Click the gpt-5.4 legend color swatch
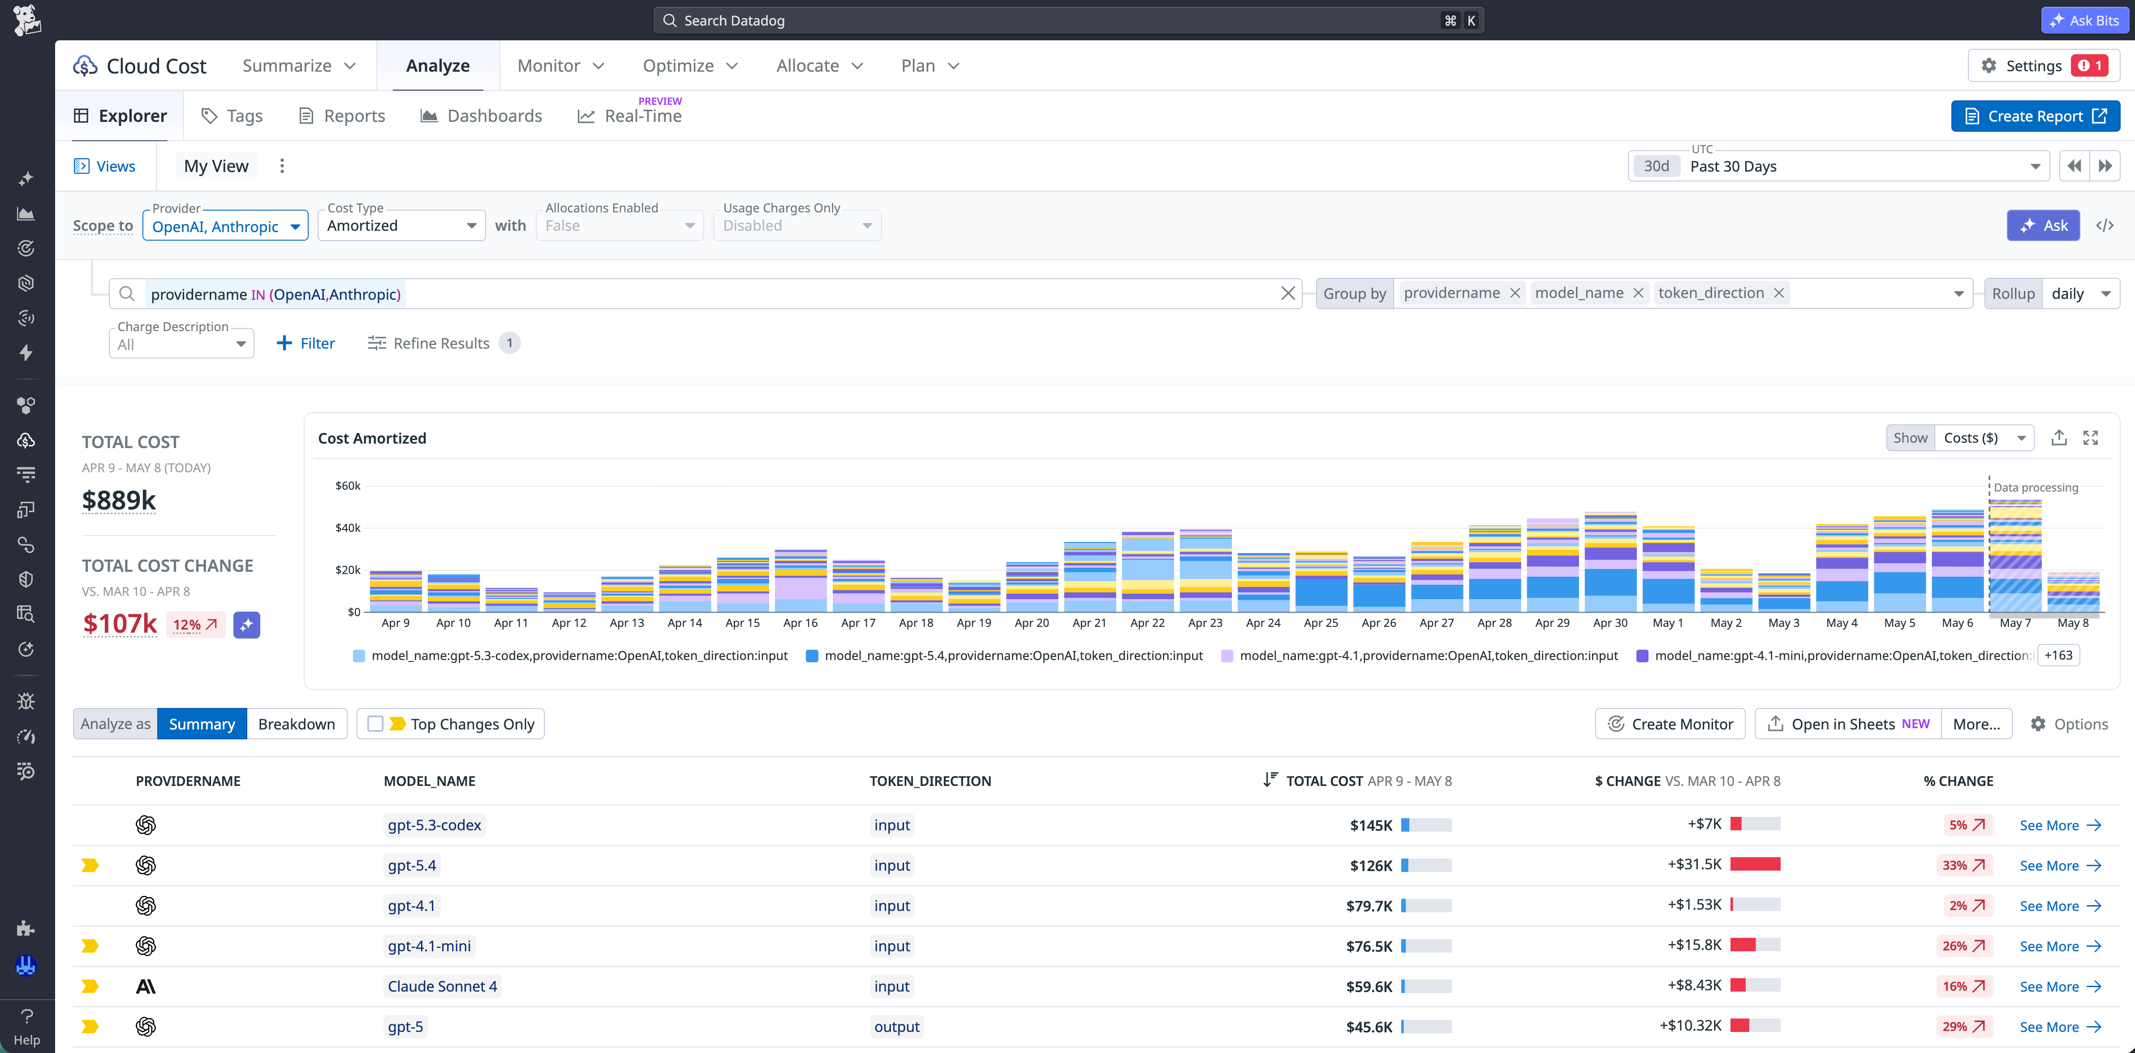 (x=812, y=656)
